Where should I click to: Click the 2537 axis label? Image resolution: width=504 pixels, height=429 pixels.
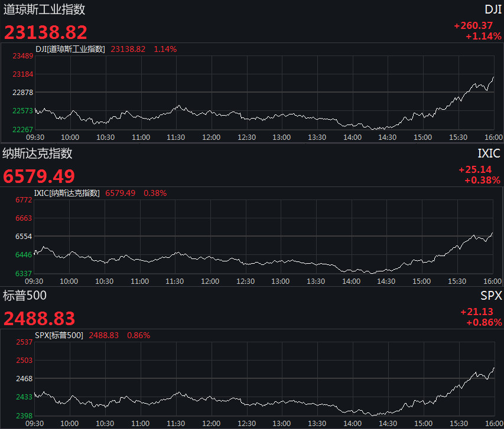[24, 342]
